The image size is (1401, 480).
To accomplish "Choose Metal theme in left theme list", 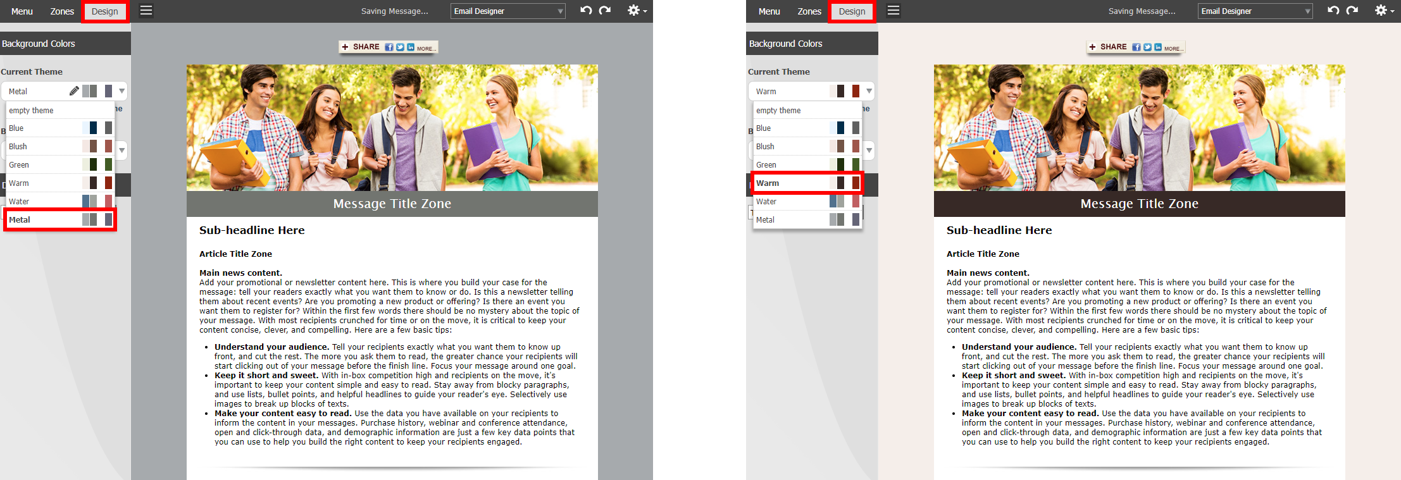I will [60, 219].
